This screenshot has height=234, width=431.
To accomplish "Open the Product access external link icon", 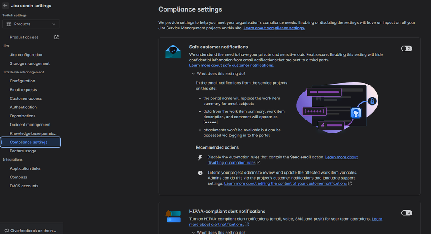I will (57, 37).
